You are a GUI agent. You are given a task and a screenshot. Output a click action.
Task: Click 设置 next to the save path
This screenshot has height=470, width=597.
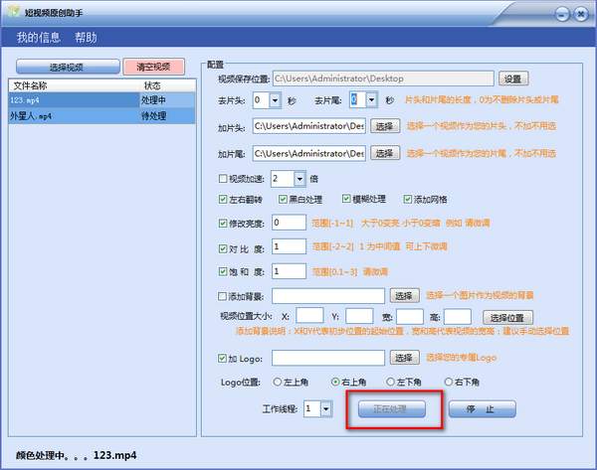pyautogui.click(x=512, y=78)
